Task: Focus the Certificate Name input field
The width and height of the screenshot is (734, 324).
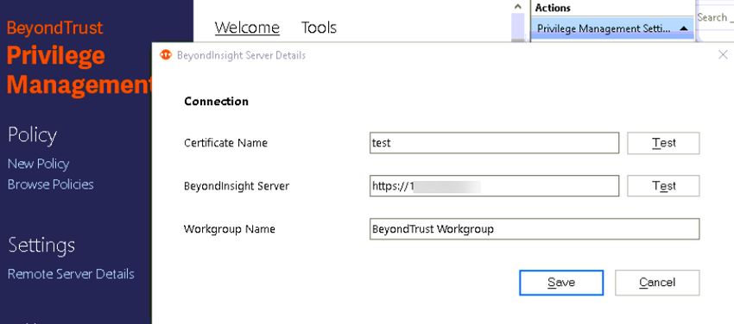Action: click(494, 143)
